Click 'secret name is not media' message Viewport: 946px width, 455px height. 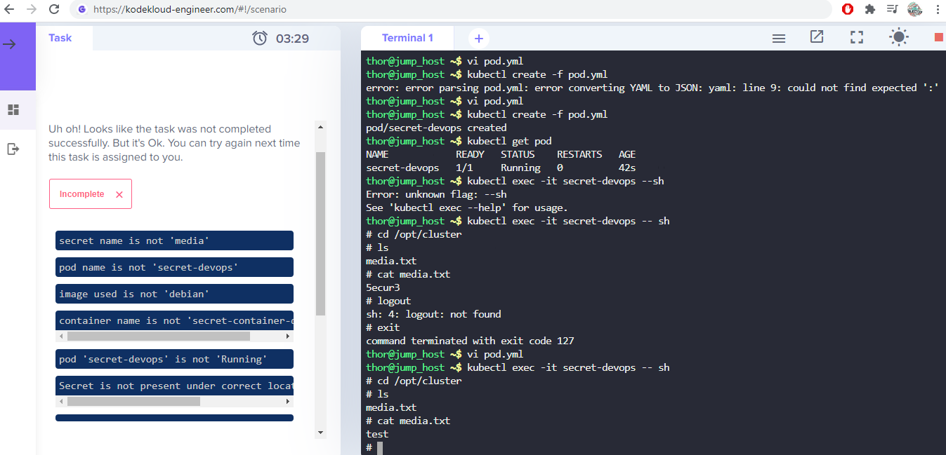click(174, 240)
